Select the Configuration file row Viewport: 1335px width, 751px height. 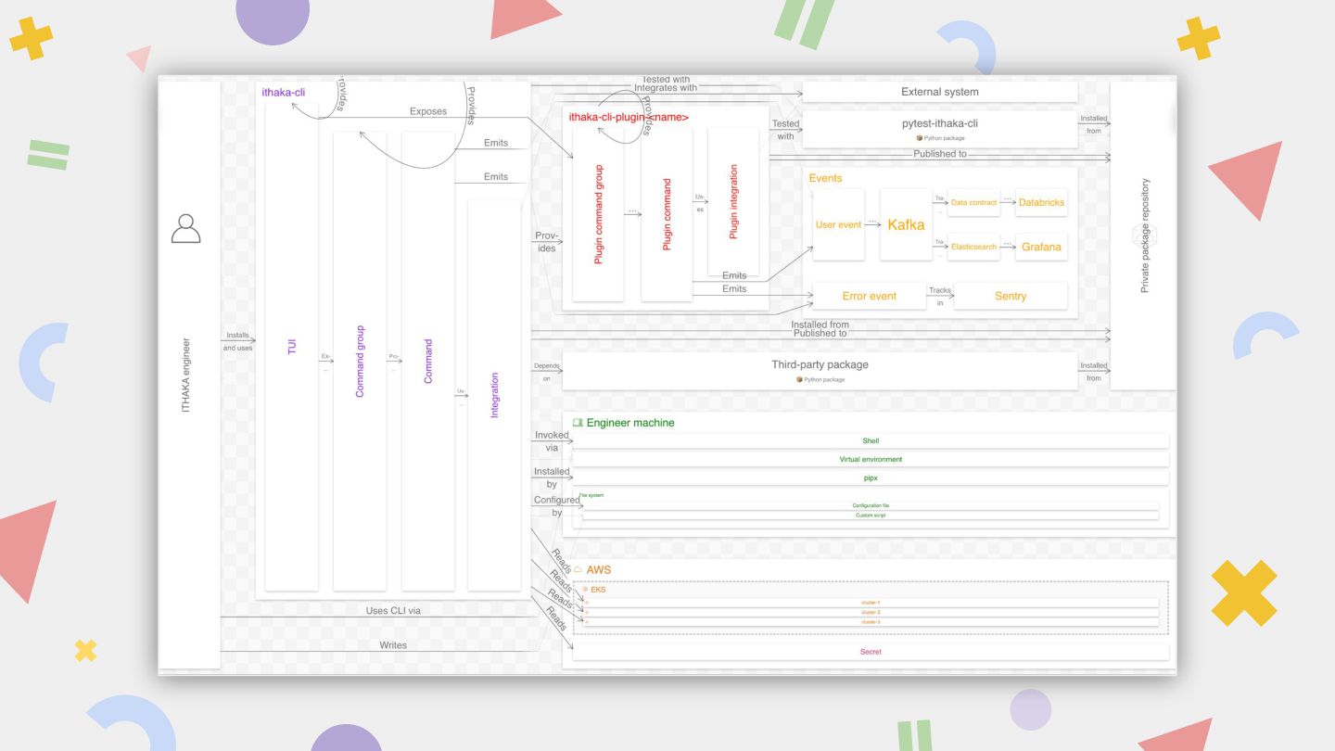click(x=871, y=505)
